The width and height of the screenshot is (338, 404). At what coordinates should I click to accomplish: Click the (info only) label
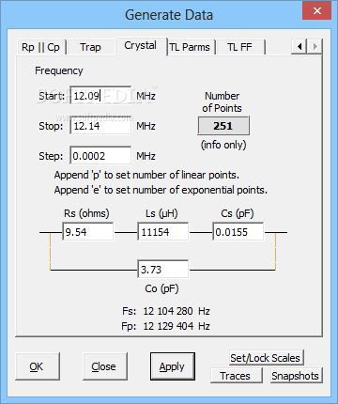223,145
